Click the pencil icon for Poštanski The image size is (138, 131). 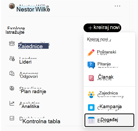pyautogui.click(x=91, y=53)
